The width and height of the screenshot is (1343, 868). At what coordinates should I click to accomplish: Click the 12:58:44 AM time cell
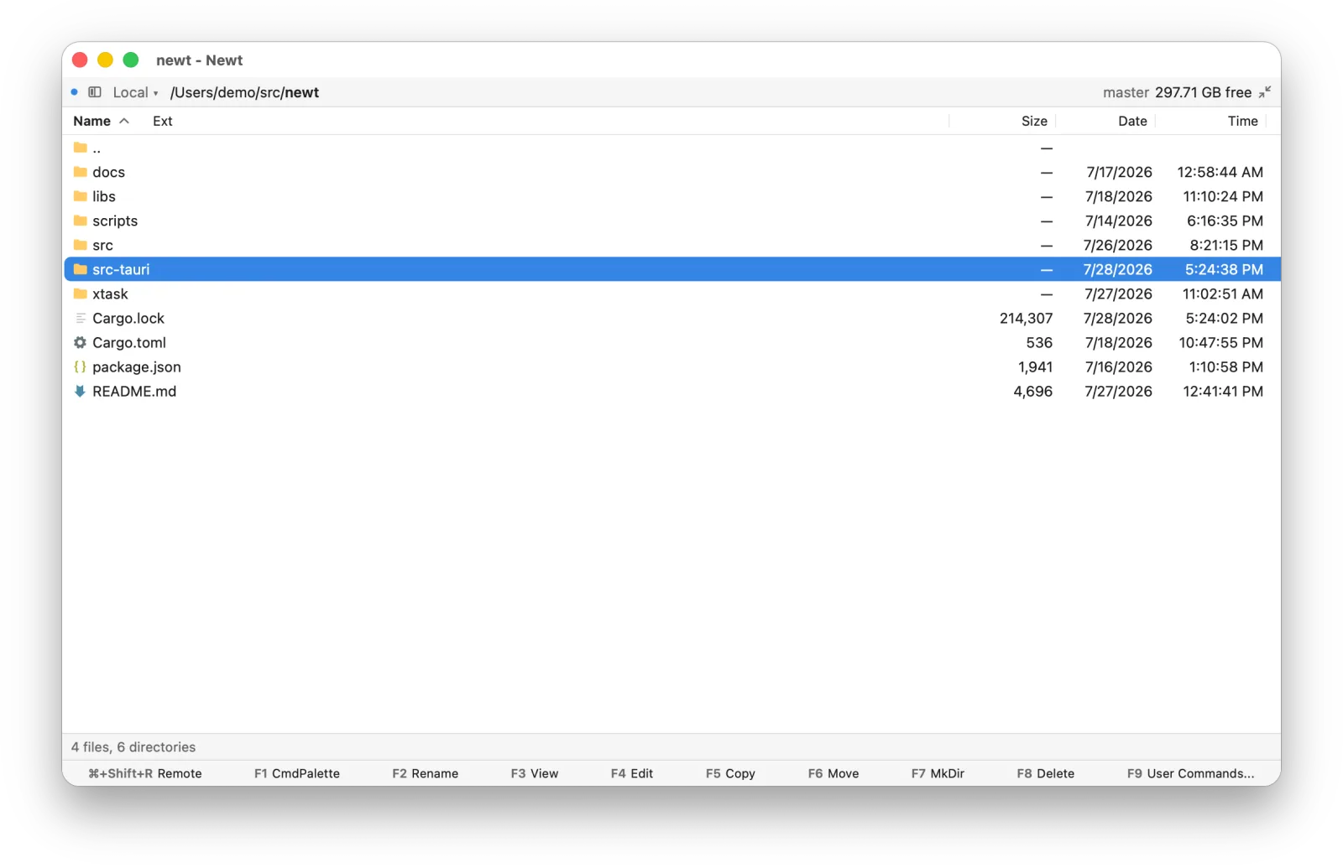pos(1220,172)
